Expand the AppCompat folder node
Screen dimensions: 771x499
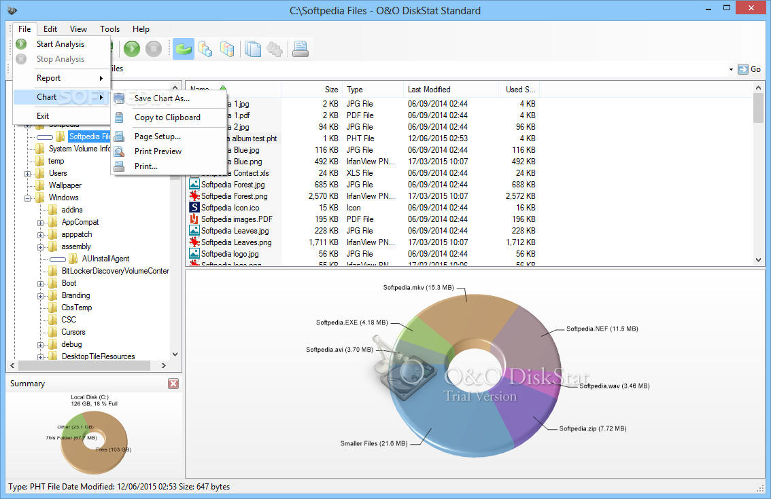click(x=40, y=223)
